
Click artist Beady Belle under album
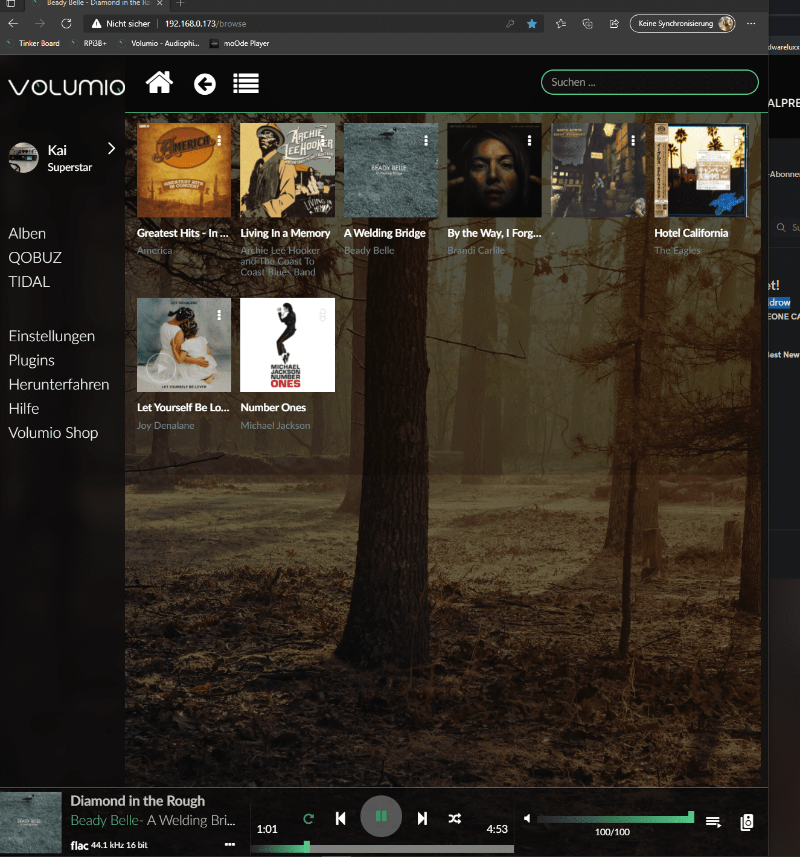pos(369,250)
